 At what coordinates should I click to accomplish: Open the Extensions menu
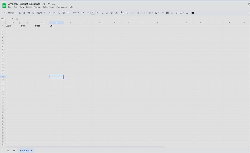click(x=61, y=7)
